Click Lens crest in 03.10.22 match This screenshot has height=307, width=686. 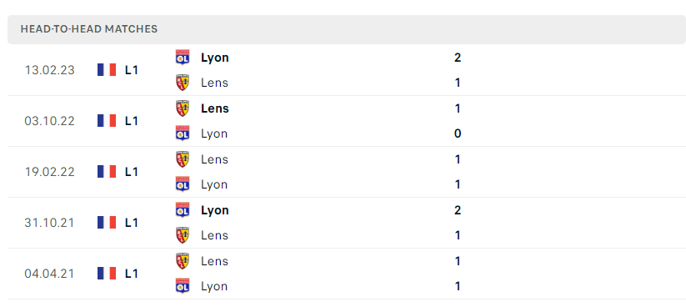[183, 108]
